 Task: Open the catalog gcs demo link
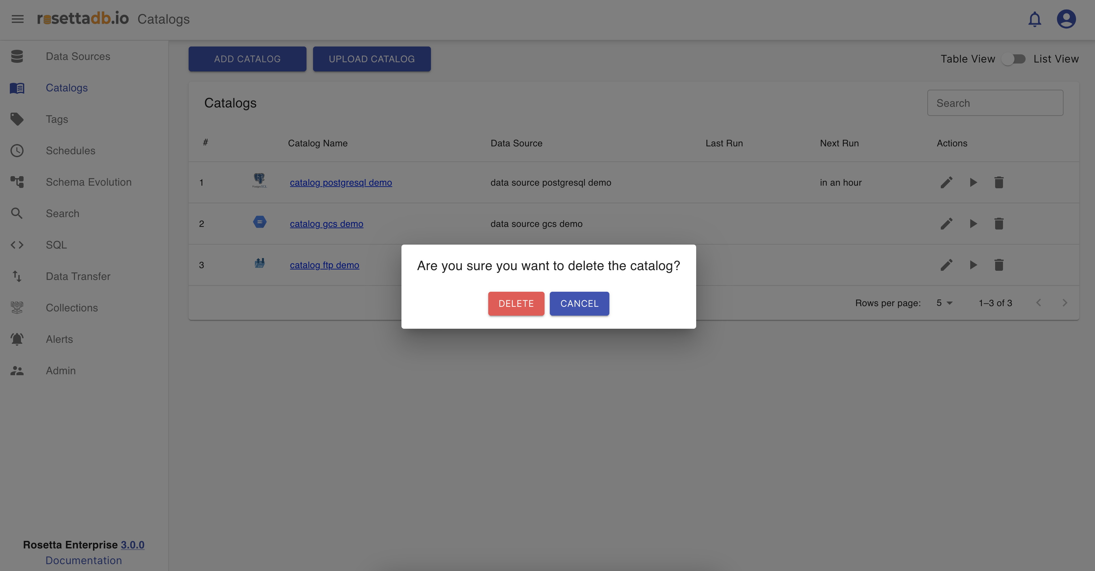(326, 224)
